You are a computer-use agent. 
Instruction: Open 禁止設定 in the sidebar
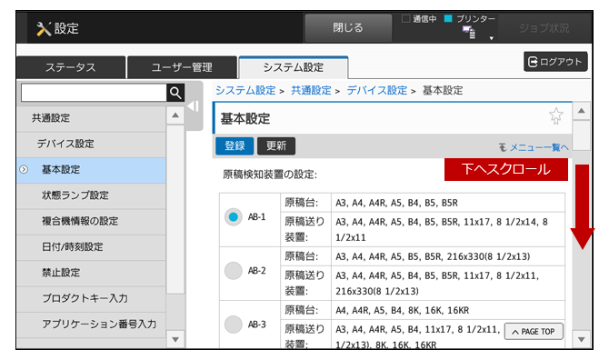(92, 273)
